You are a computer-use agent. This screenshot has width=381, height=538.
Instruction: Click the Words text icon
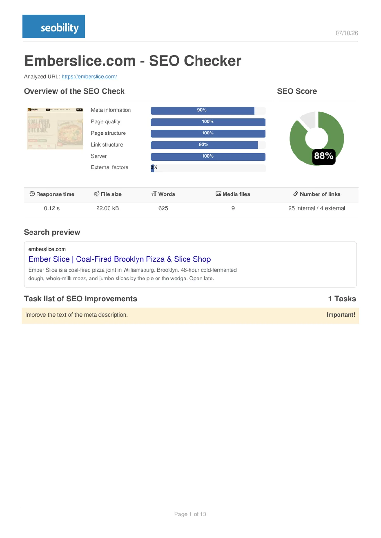[x=154, y=194]
